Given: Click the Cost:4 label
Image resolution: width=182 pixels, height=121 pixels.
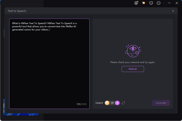Looking at the screenshot, I should tap(99, 103).
